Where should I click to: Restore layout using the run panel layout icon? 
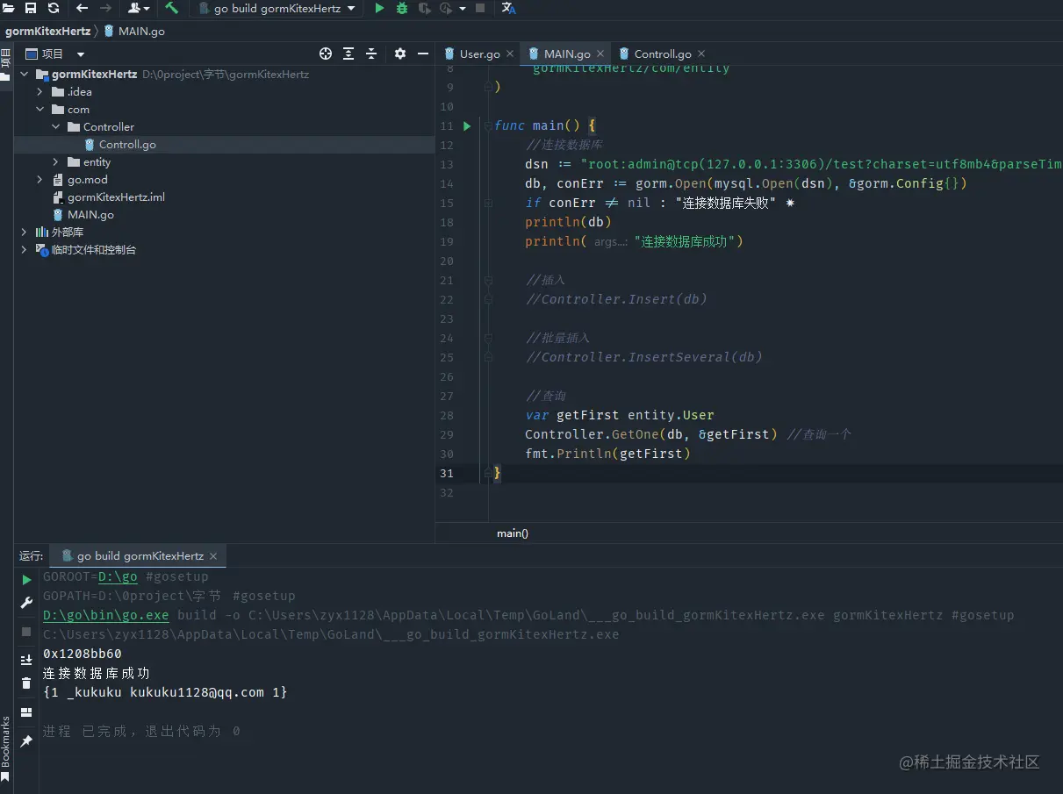tap(26, 712)
